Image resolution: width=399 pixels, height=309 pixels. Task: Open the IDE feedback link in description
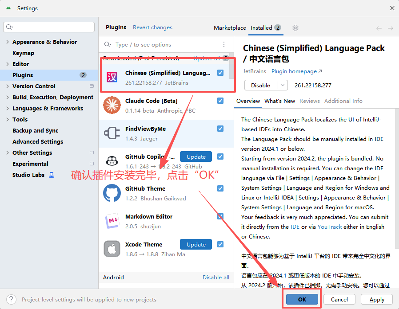click(295, 227)
